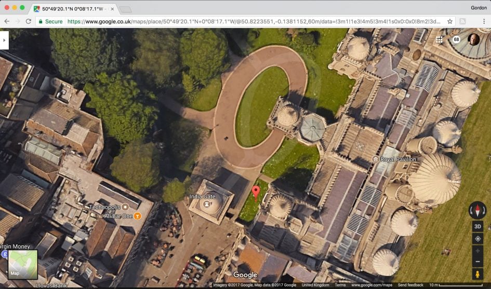Open the Send feedback link
Screen dimensions: 491x289
click(410, 285)
